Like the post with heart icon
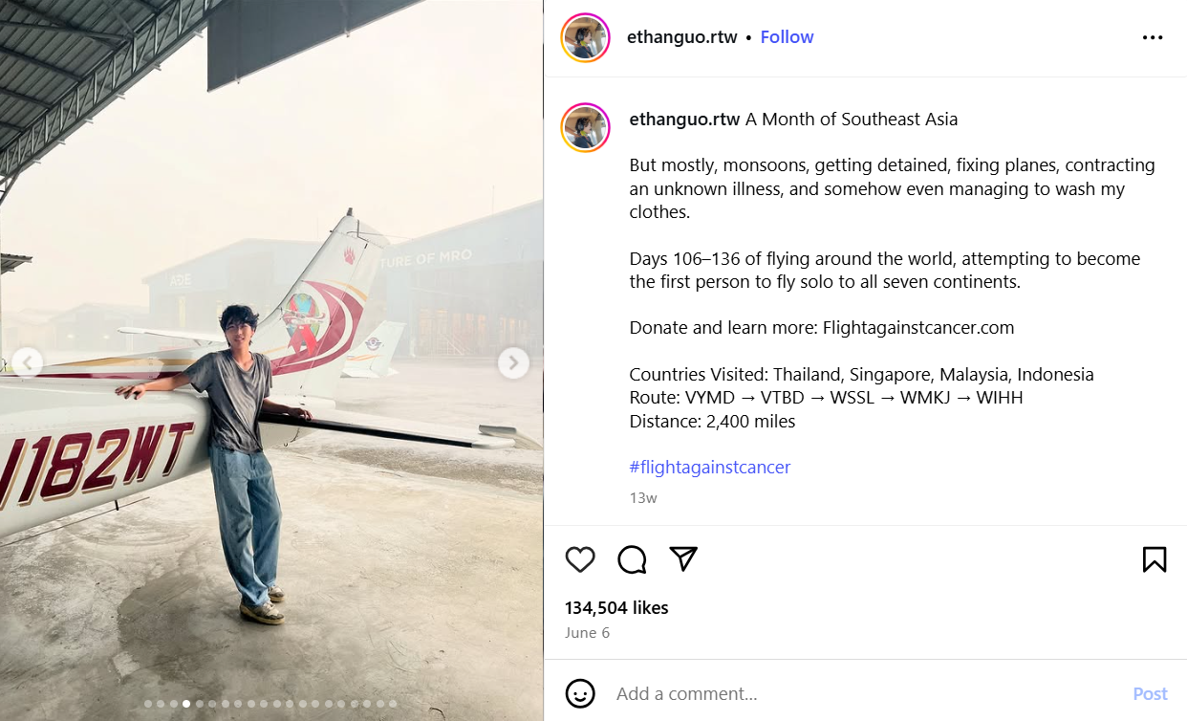The height and width of the screenshot is (721, 1187). point(580,559)
